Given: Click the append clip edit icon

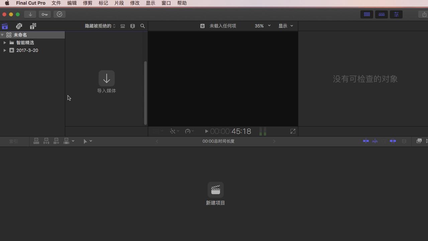Looking at the screenshot, I should (57, 141).
